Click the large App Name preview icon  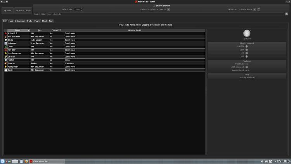click(247, 33)
